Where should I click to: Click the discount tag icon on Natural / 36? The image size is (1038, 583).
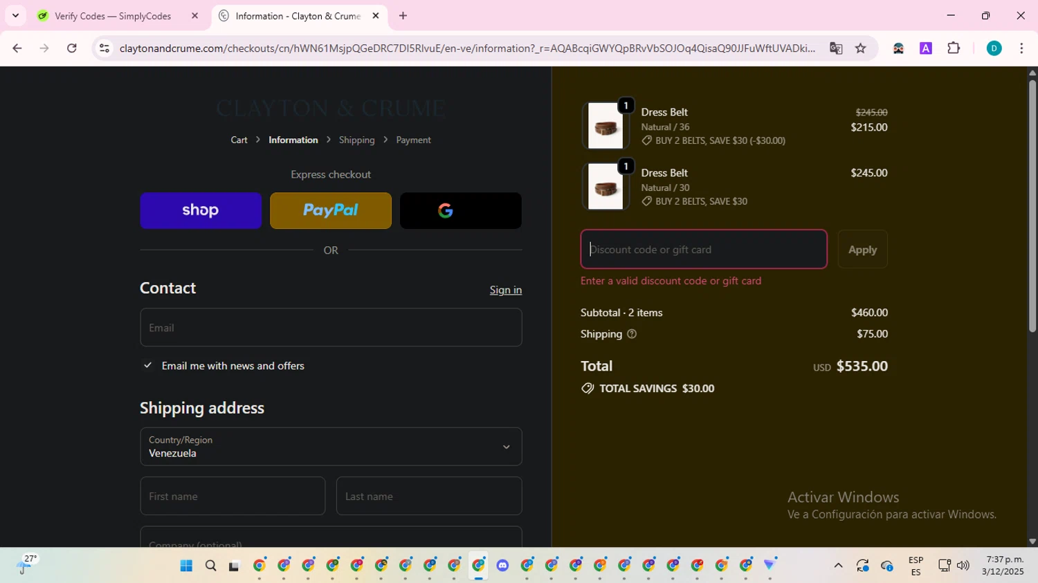coord(647,140)
